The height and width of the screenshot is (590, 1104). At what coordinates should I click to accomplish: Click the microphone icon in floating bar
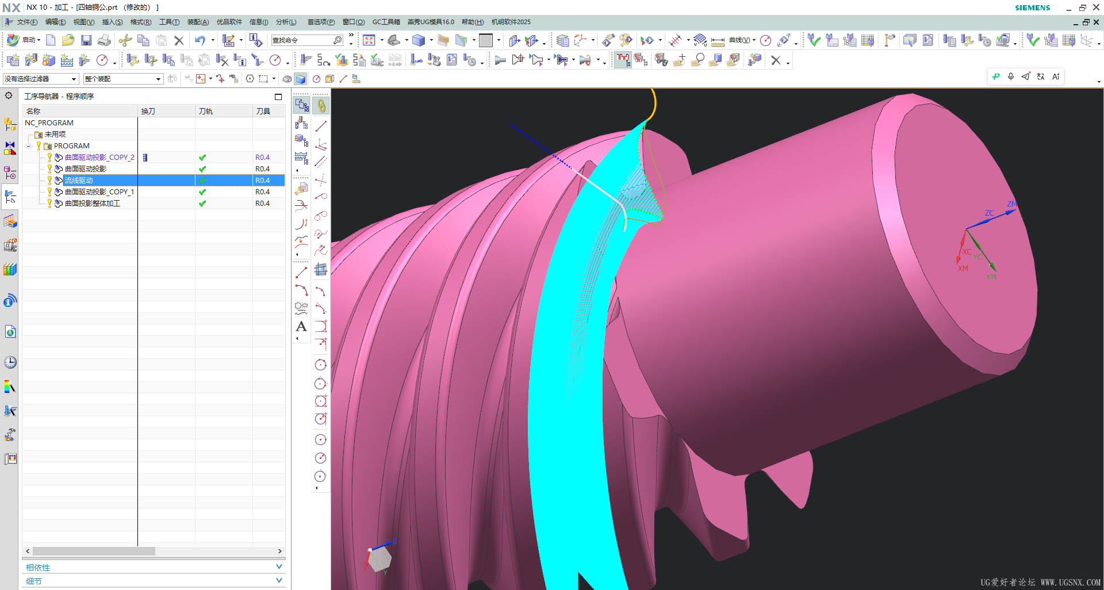1011,76
